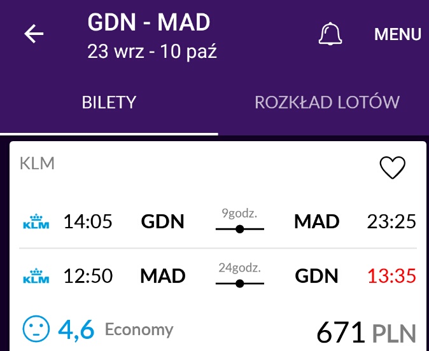The image size is (429, 351).
Task: Select the rating smiley face icon
Action: point(36,329)
